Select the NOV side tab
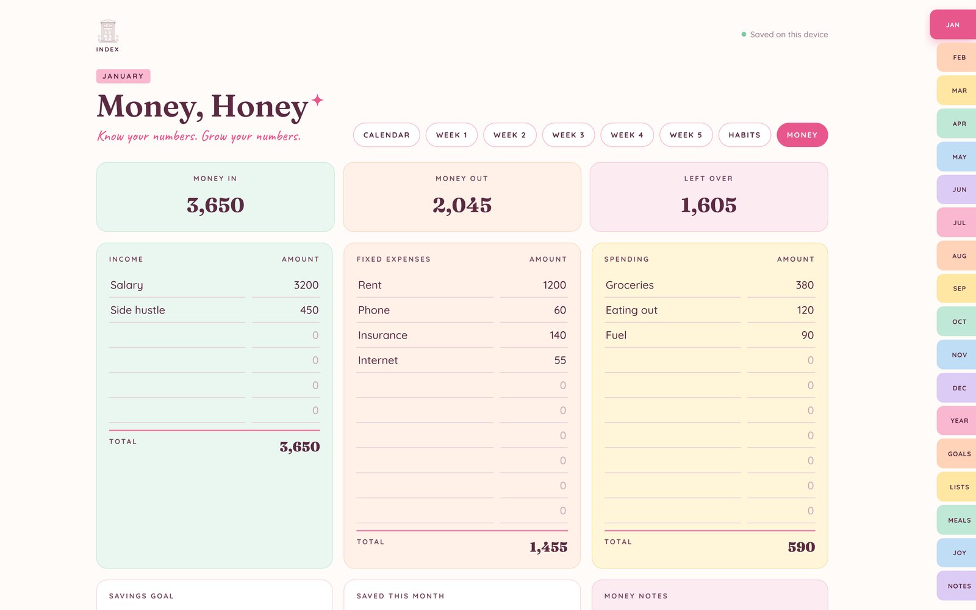The width and height of the screenshot is (976, 610). [x=956, y=355]
